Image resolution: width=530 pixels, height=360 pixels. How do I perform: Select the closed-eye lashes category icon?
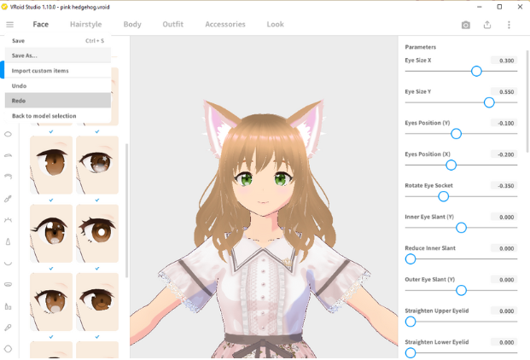9,220
